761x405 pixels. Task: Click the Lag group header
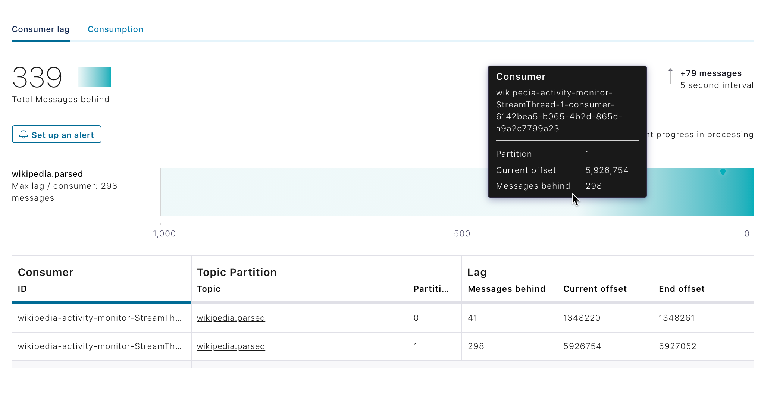coord(477,272)
